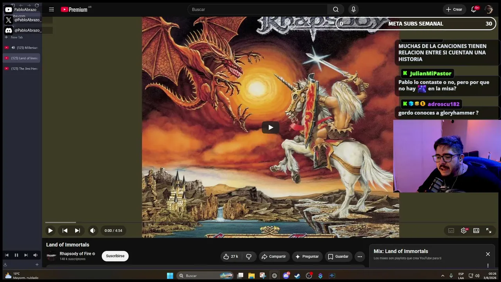Click the ESP LAA language indicator

[x=461, y=276]
